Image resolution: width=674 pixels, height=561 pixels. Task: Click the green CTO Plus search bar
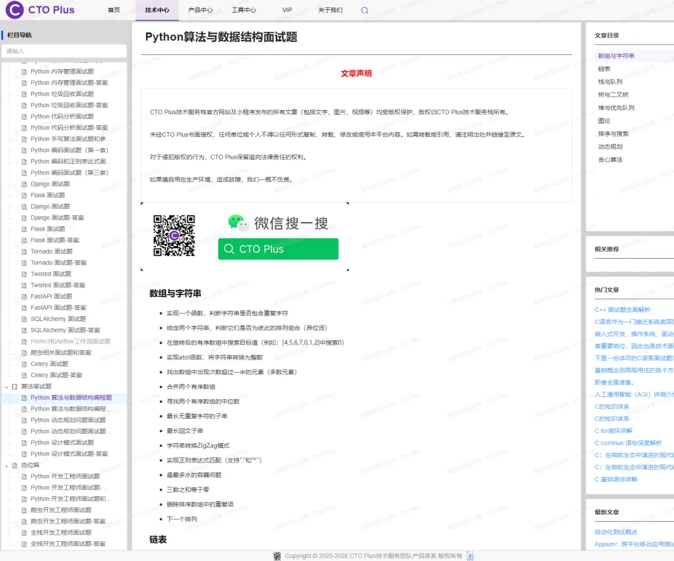point(278,249)
